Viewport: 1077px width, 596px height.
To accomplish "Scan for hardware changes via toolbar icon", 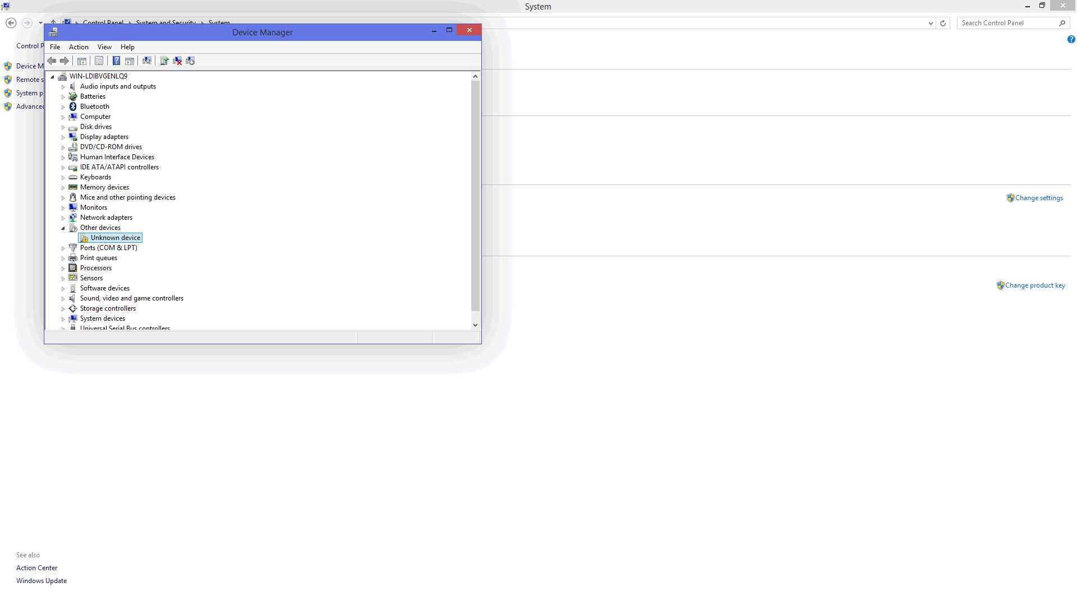I will (x=147, y=61).
